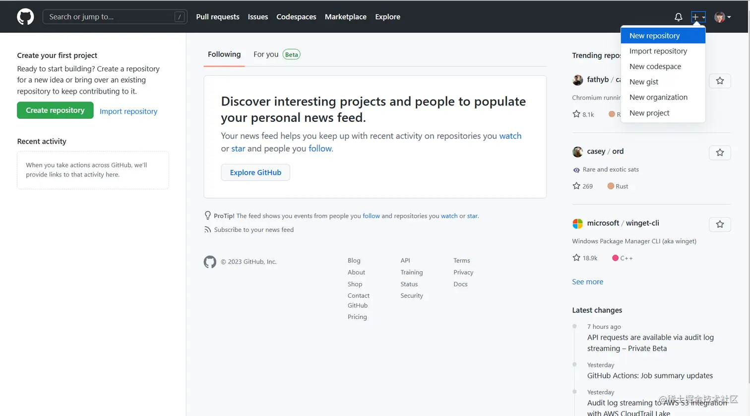Click the Explore GitHub button
Screen dimensions: 750x416
click(255, 172)
